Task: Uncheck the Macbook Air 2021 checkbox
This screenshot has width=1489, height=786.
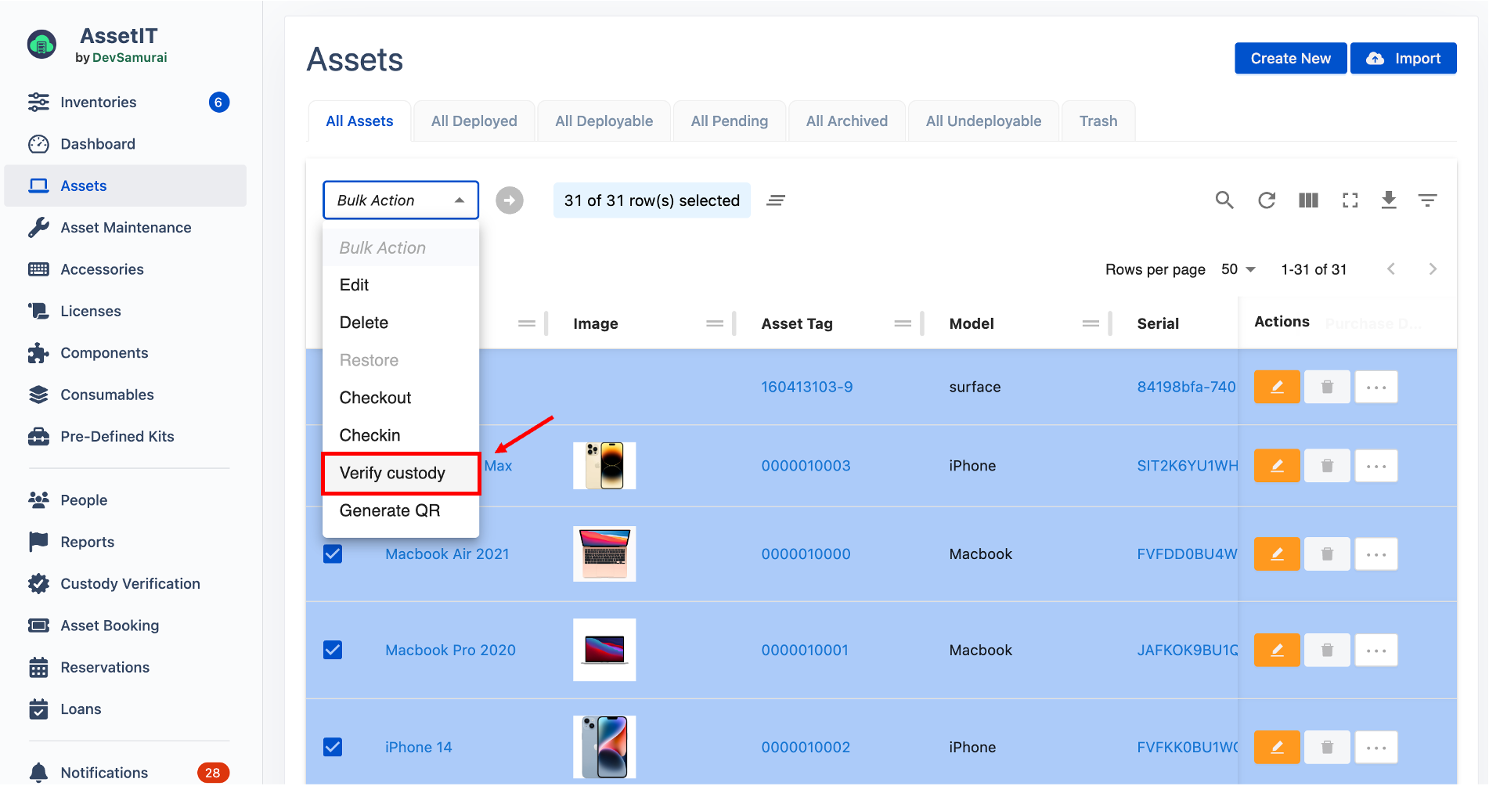Action: click(333, 554)
